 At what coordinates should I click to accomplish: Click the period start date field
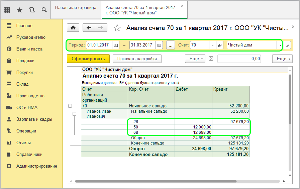click(99, 45)
